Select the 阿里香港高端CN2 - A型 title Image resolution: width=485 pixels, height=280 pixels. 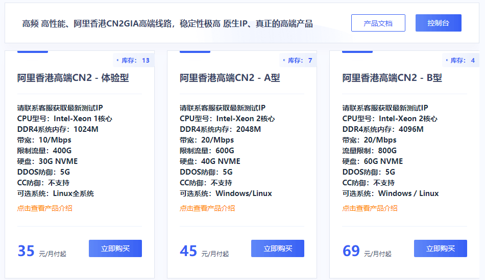pyautogui.click(x=230, y=78)
